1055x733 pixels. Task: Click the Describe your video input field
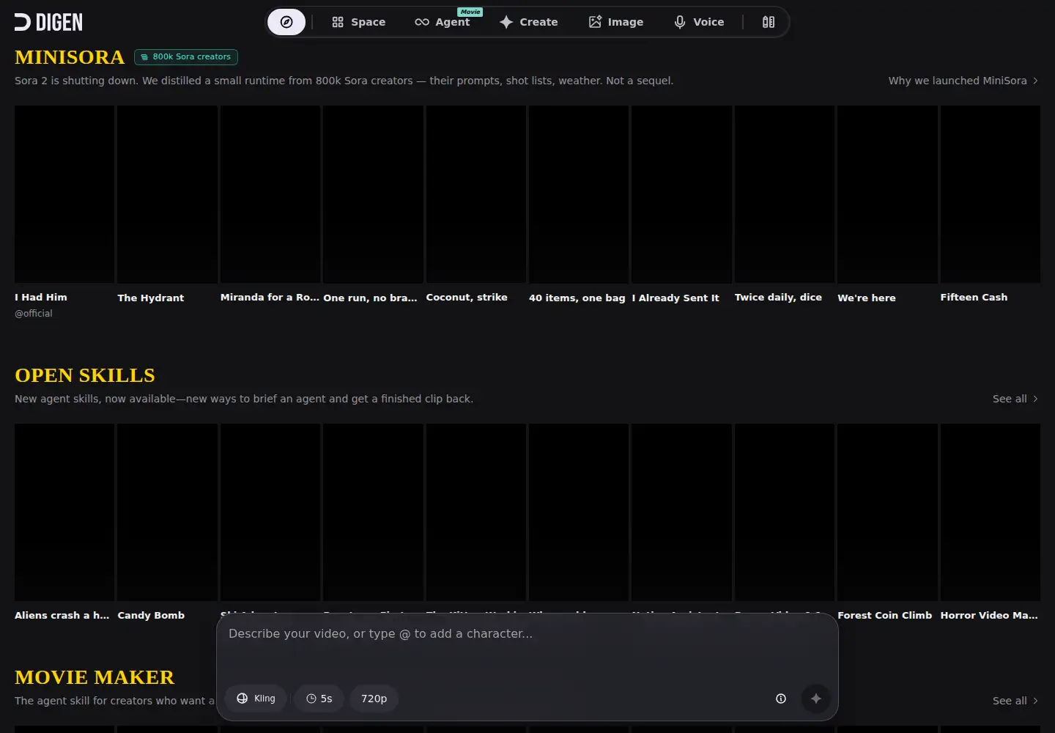(527, 645)
